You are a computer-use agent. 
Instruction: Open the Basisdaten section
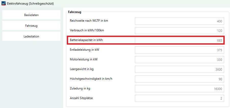(31, 15)
